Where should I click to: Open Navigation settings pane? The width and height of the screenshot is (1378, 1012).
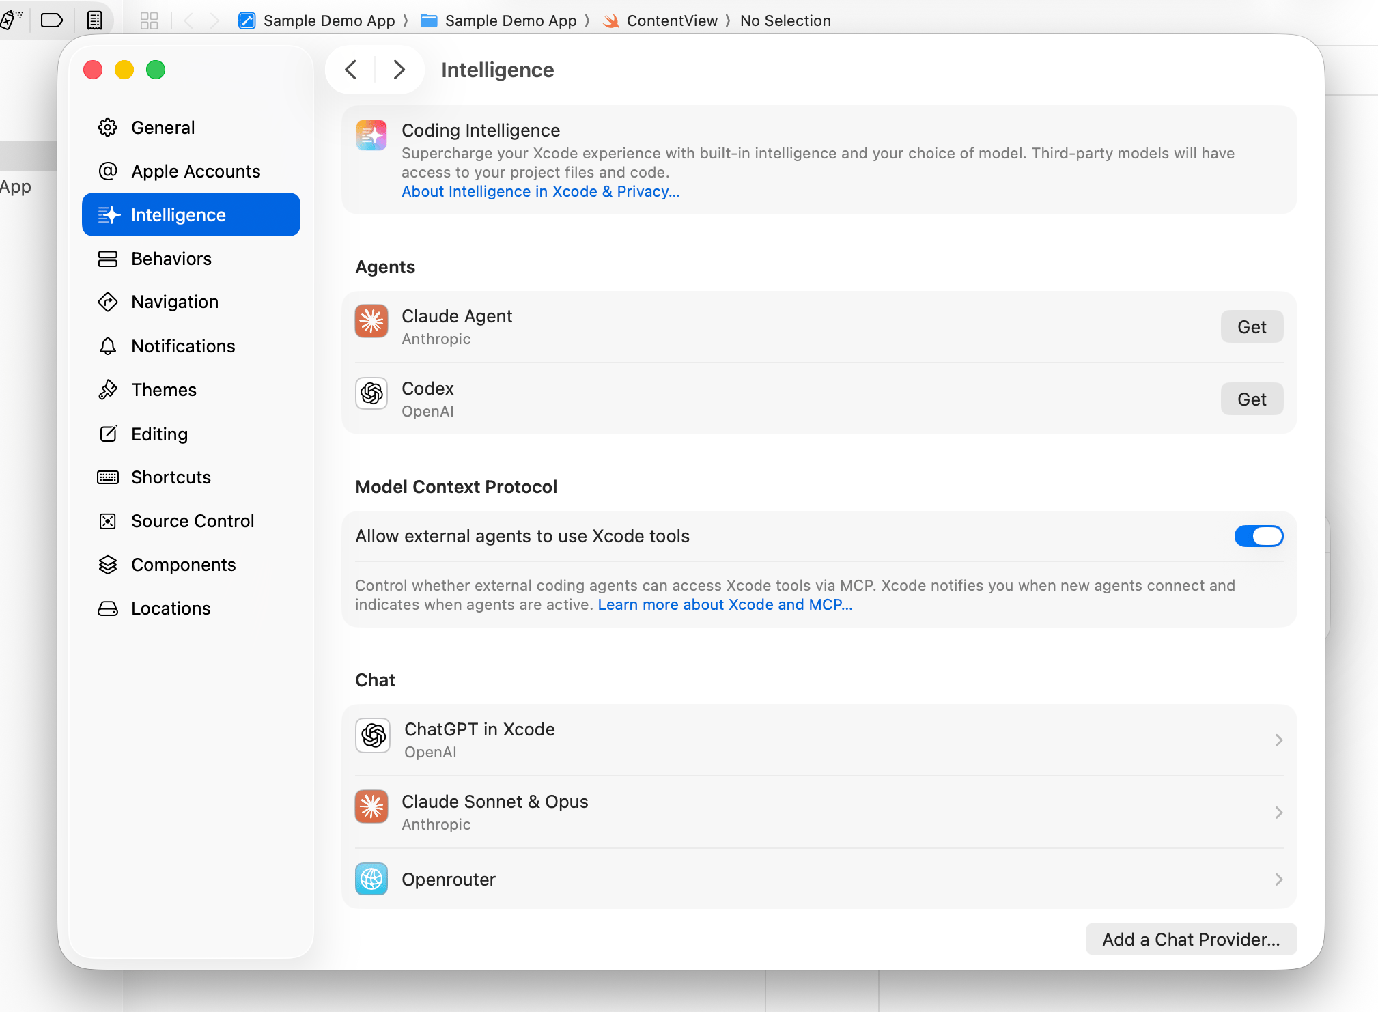click(191, 302)
